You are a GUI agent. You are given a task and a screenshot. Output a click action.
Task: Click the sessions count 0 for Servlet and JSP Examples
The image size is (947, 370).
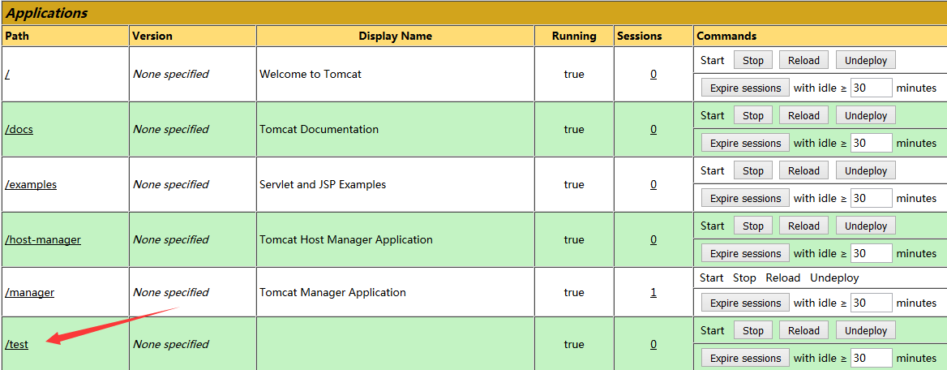[x=653, y=184]
